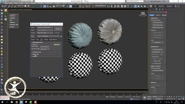The image size is (185, 104).
Task: Switch to the Render Elements tab
Action: [53, 40]
